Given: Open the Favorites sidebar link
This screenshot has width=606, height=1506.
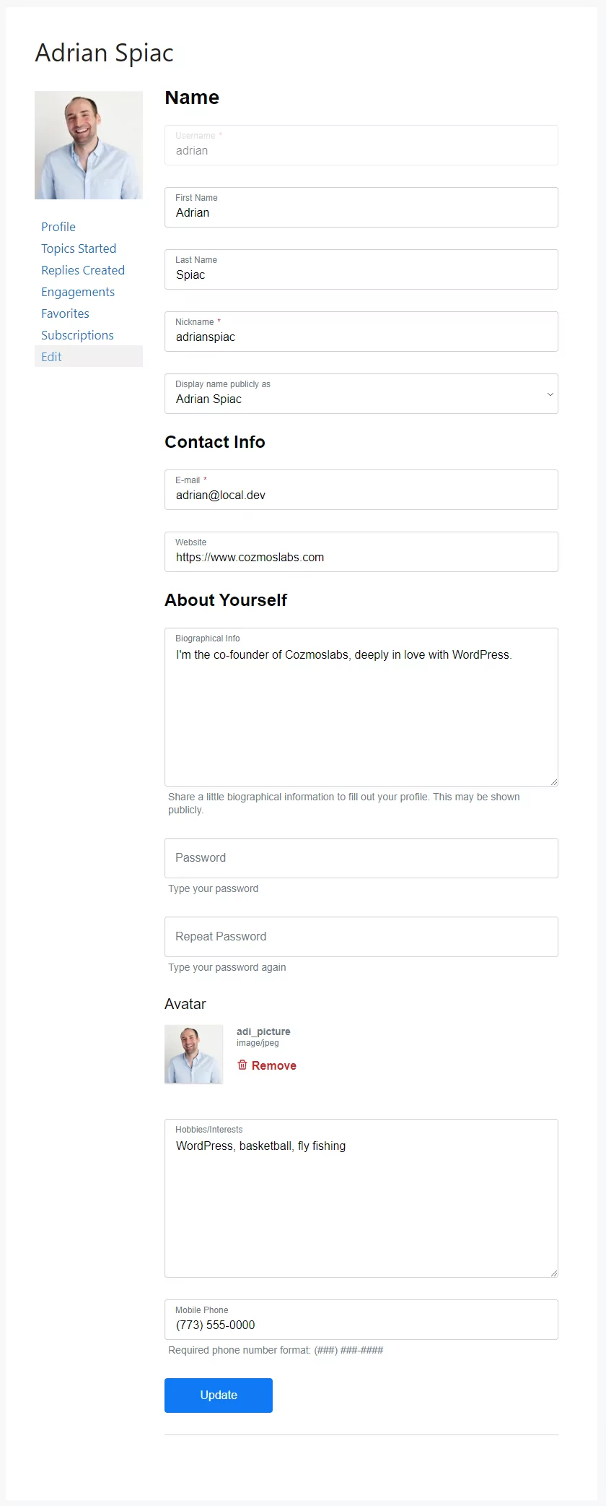Looking at the screenshot, I should pyautogui.click(x=65, y=313).
